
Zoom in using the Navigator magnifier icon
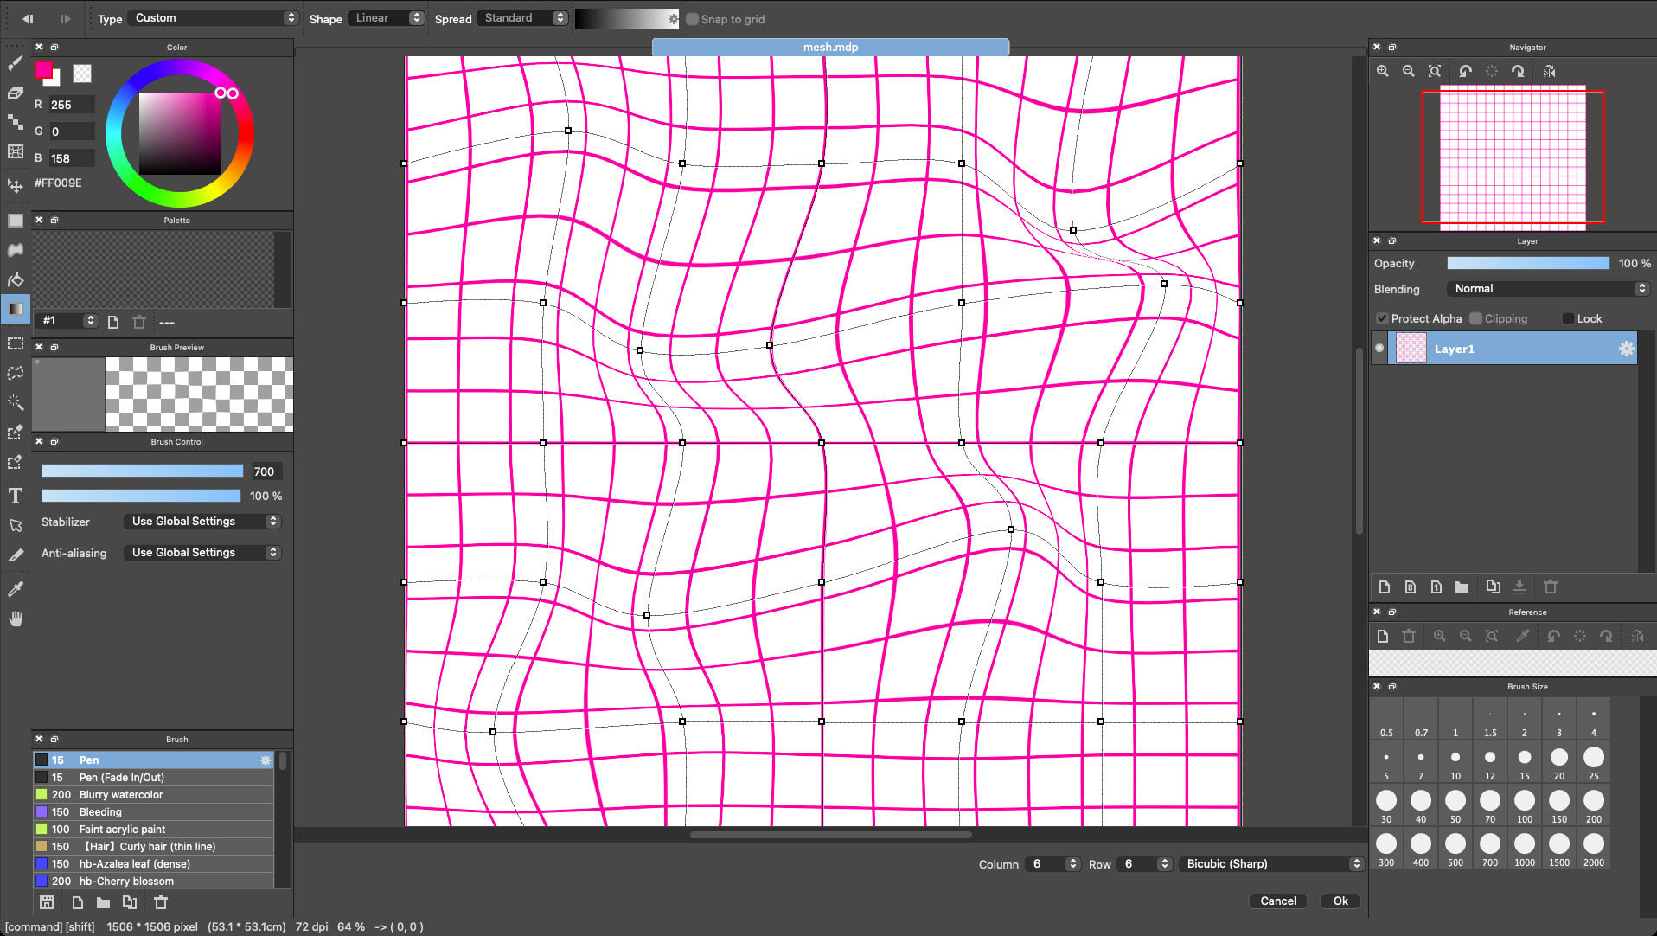tap(1382, 71)
